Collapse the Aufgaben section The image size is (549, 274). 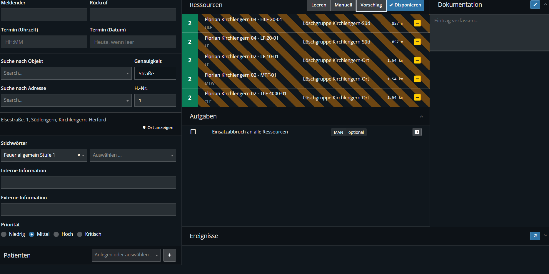click(421, 117)
